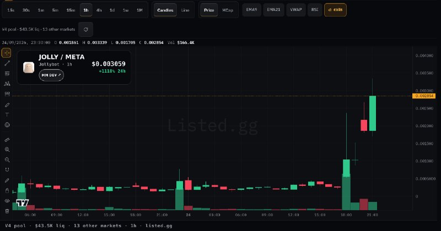This screenshot has width=441, height=231.
Task: Click the calls button
Action: 335,10
